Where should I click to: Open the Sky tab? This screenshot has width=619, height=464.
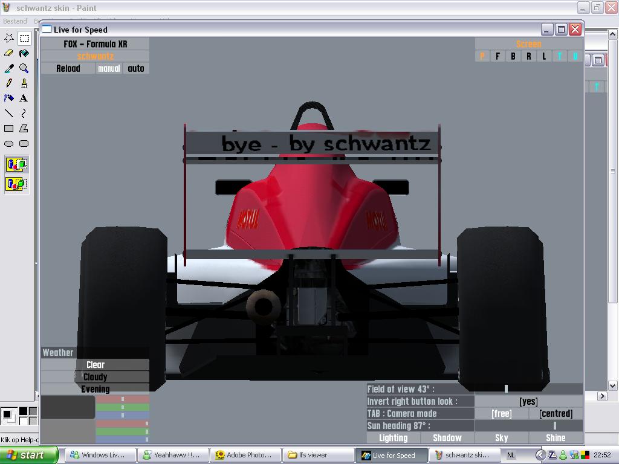pos(501,438)
